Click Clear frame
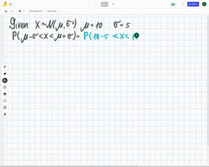Image resolution: width=209 pixels, height=167 pixels. [52, 11]
